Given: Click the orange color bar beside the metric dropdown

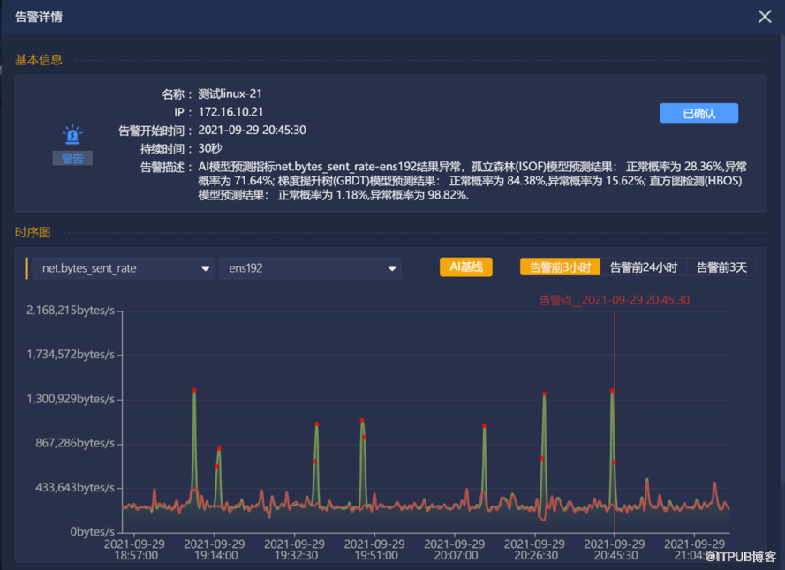Looking at the screenshot, I should (26, 268).
